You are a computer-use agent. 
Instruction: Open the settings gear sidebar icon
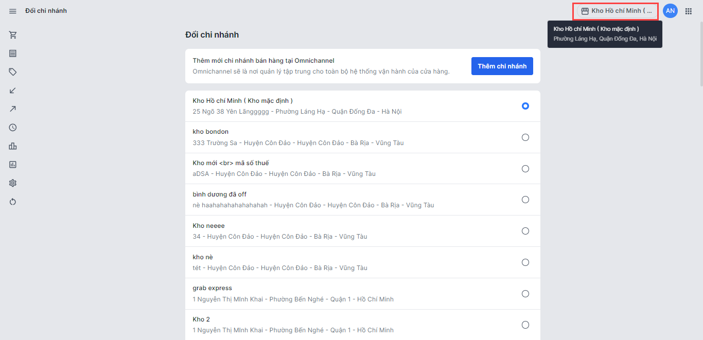13,183
